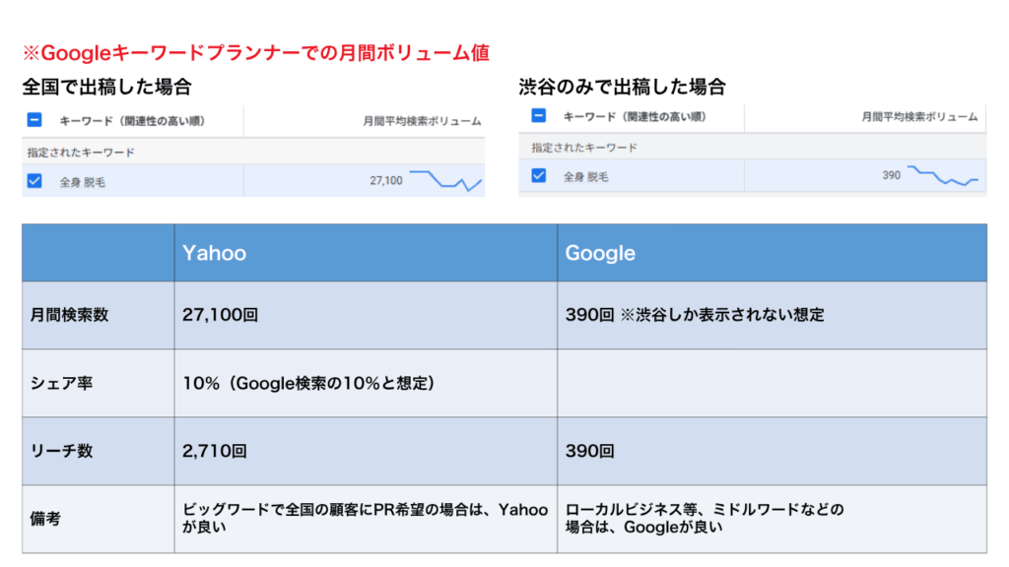Click the 渋谷のみで出稿した場合 heading
Image resolution: width=1009 pixels, height=567 pixels.
tap(619, 86)
